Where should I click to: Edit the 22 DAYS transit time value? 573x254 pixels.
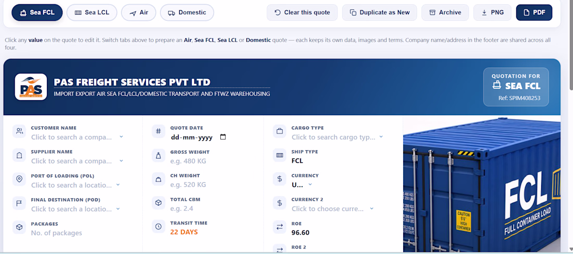click(x=184, y=232)
